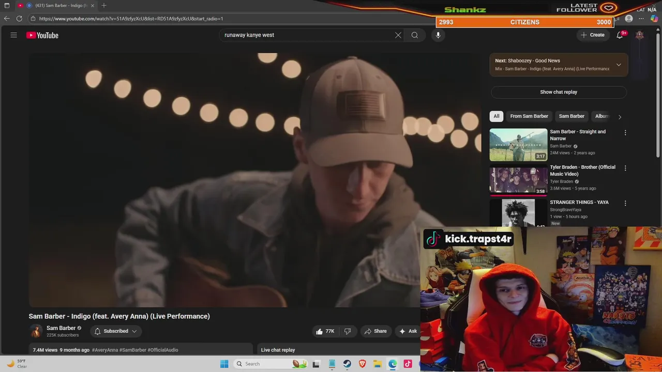Viewport: 662px width, 372px height.
Task: Reload the page in the browser
Action: (x=19, y=19)
